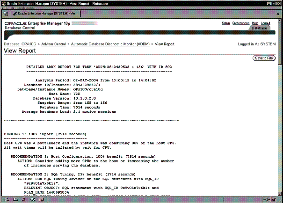Image resolution: width=283 pixels, height=203 pixels.
Task: Click 'PLAN_HASH 1668695854' text
Action: (46, 192)
